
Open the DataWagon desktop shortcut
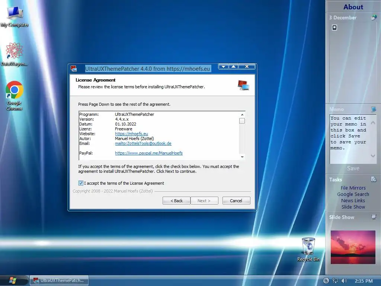point(14,54)
